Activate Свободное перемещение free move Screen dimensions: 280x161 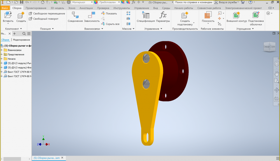47,13
